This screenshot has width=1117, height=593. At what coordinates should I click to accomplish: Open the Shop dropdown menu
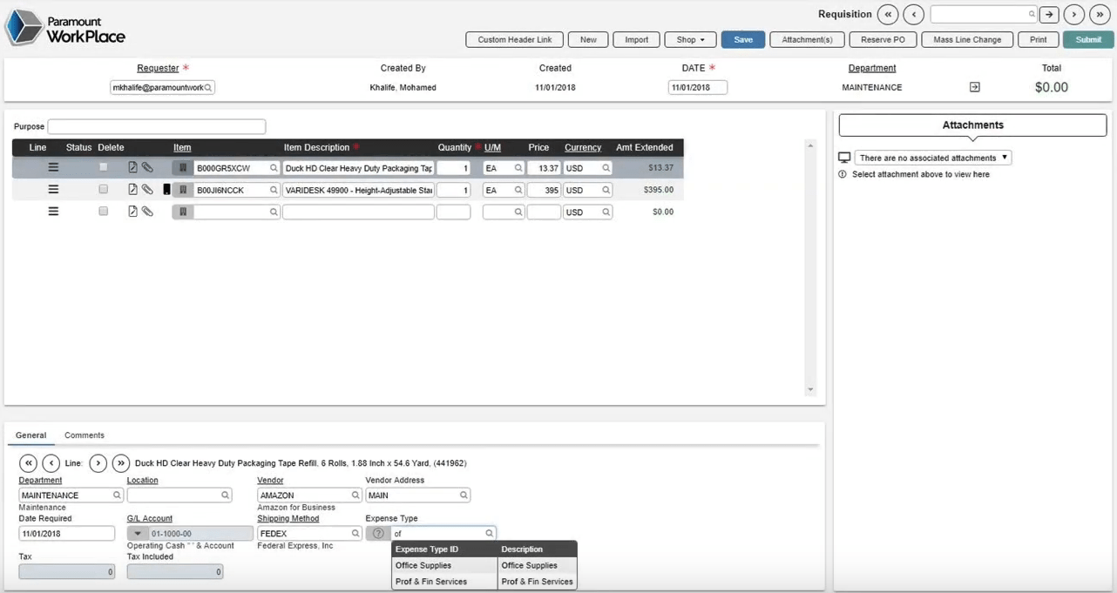[x=690, y=40]
